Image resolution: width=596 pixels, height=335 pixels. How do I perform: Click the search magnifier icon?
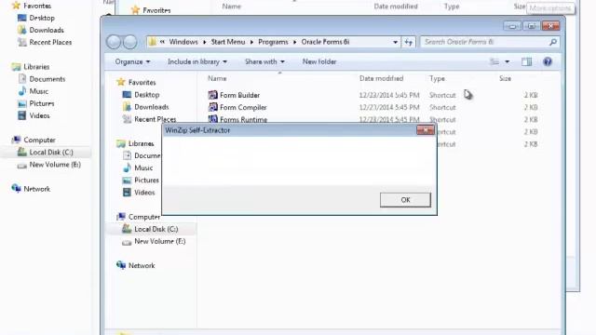point(553,42)
